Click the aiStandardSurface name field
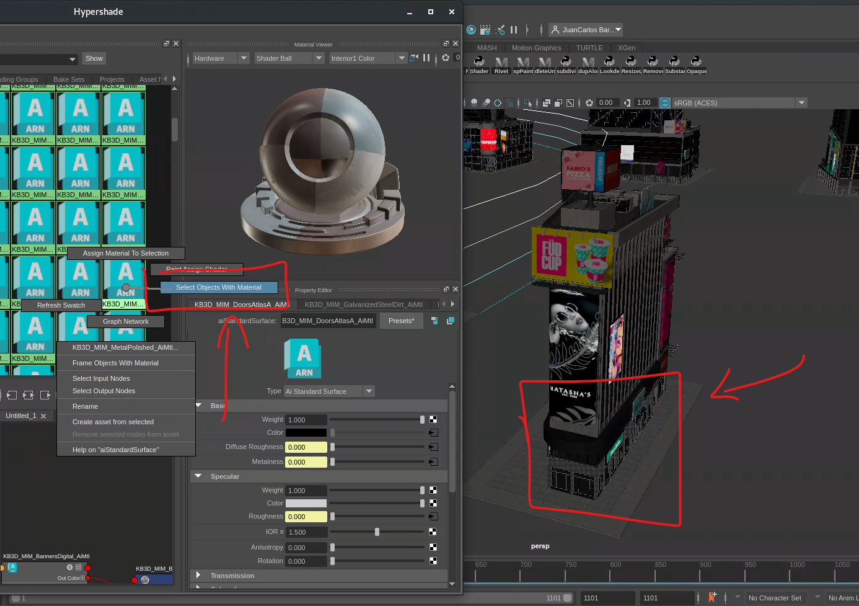The width and height of the screenshot is (859, 606). [328, 321]
